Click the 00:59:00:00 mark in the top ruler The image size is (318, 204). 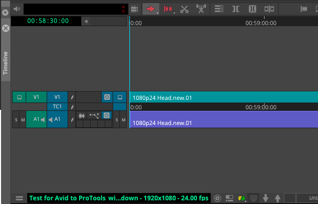click(261, 23)
